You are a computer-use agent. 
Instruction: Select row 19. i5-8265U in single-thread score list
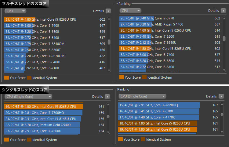pos(54,107)
